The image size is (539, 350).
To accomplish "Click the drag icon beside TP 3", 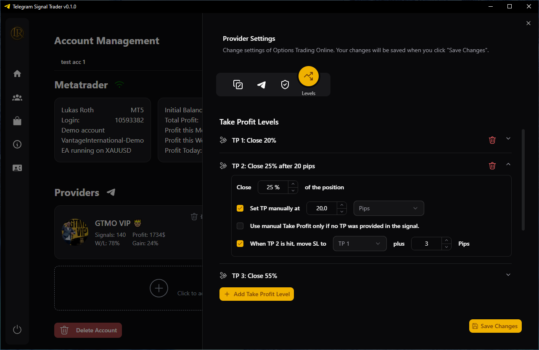I will 223,276.
